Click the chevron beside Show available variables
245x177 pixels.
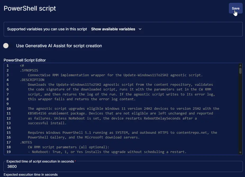click(x=140, y=29)
